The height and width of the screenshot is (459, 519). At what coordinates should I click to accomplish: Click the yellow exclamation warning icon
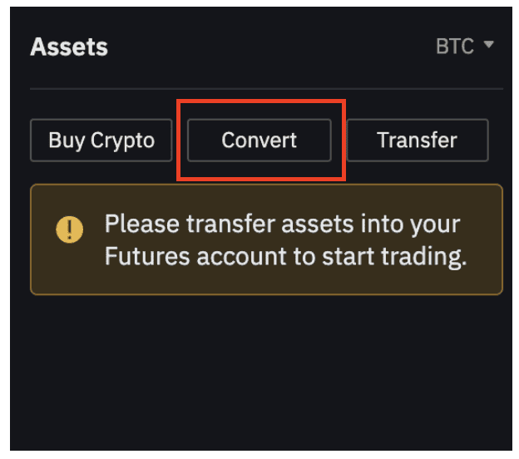tap(69, 228)
